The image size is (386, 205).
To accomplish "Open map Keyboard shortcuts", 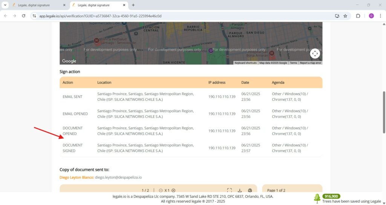I will point(245,63).
